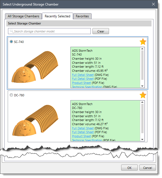Click the SC-740 chamber 3D thumbnail
The height and width of the screenshot is (178, 162).
(35, 67)
